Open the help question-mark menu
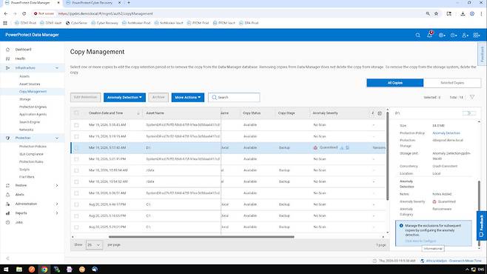Viewport: 487px width, 274px height. 454,36
